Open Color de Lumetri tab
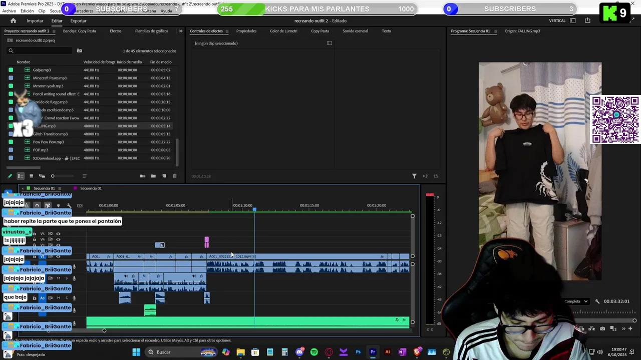The image size is (641, 360). pos(283,31)
